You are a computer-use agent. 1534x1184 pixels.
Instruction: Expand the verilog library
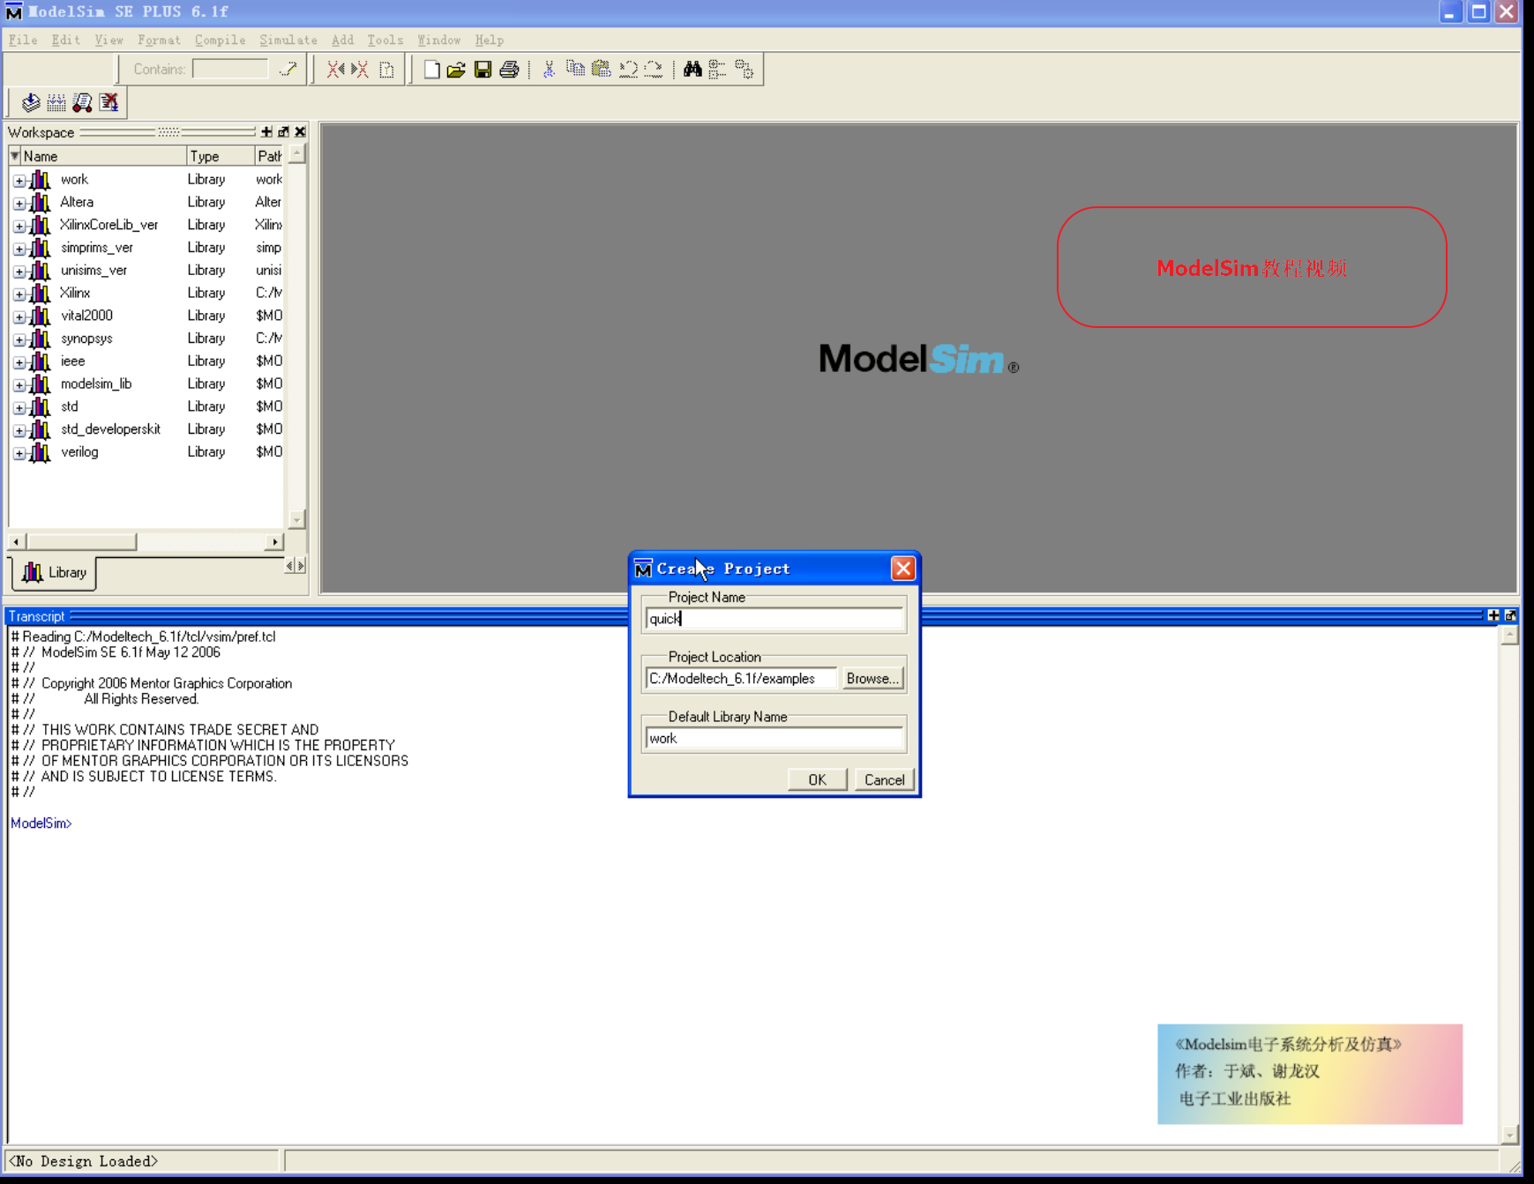tap(19, 453)
